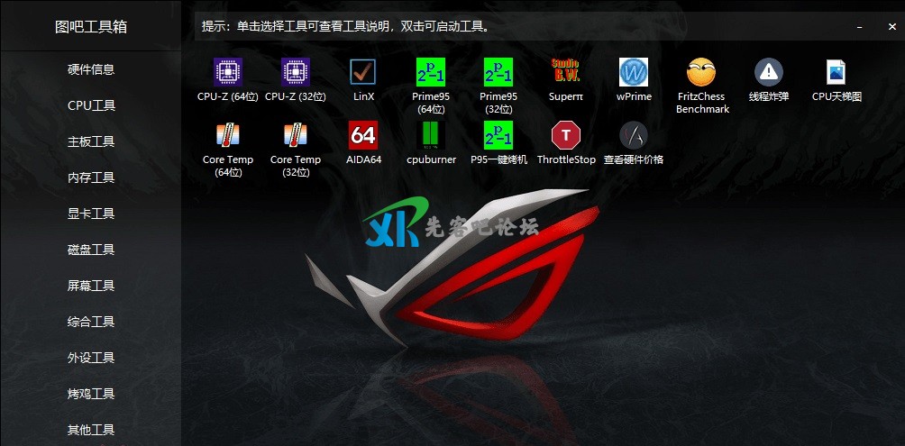
Task: Click the wPrime tool icon
Action: [634, 72]
